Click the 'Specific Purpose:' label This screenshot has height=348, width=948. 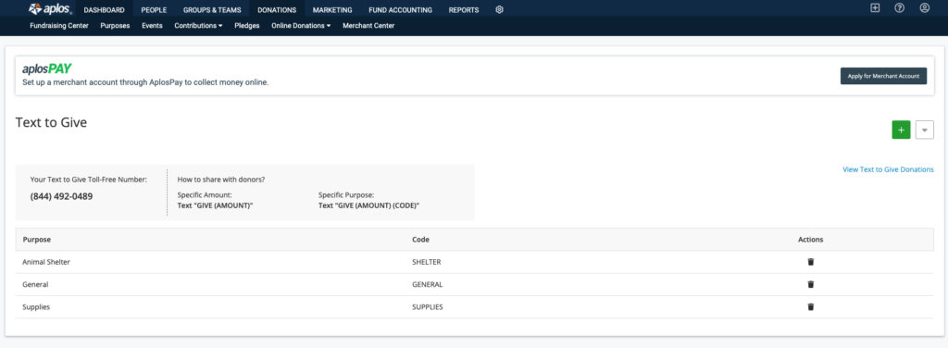346,195
